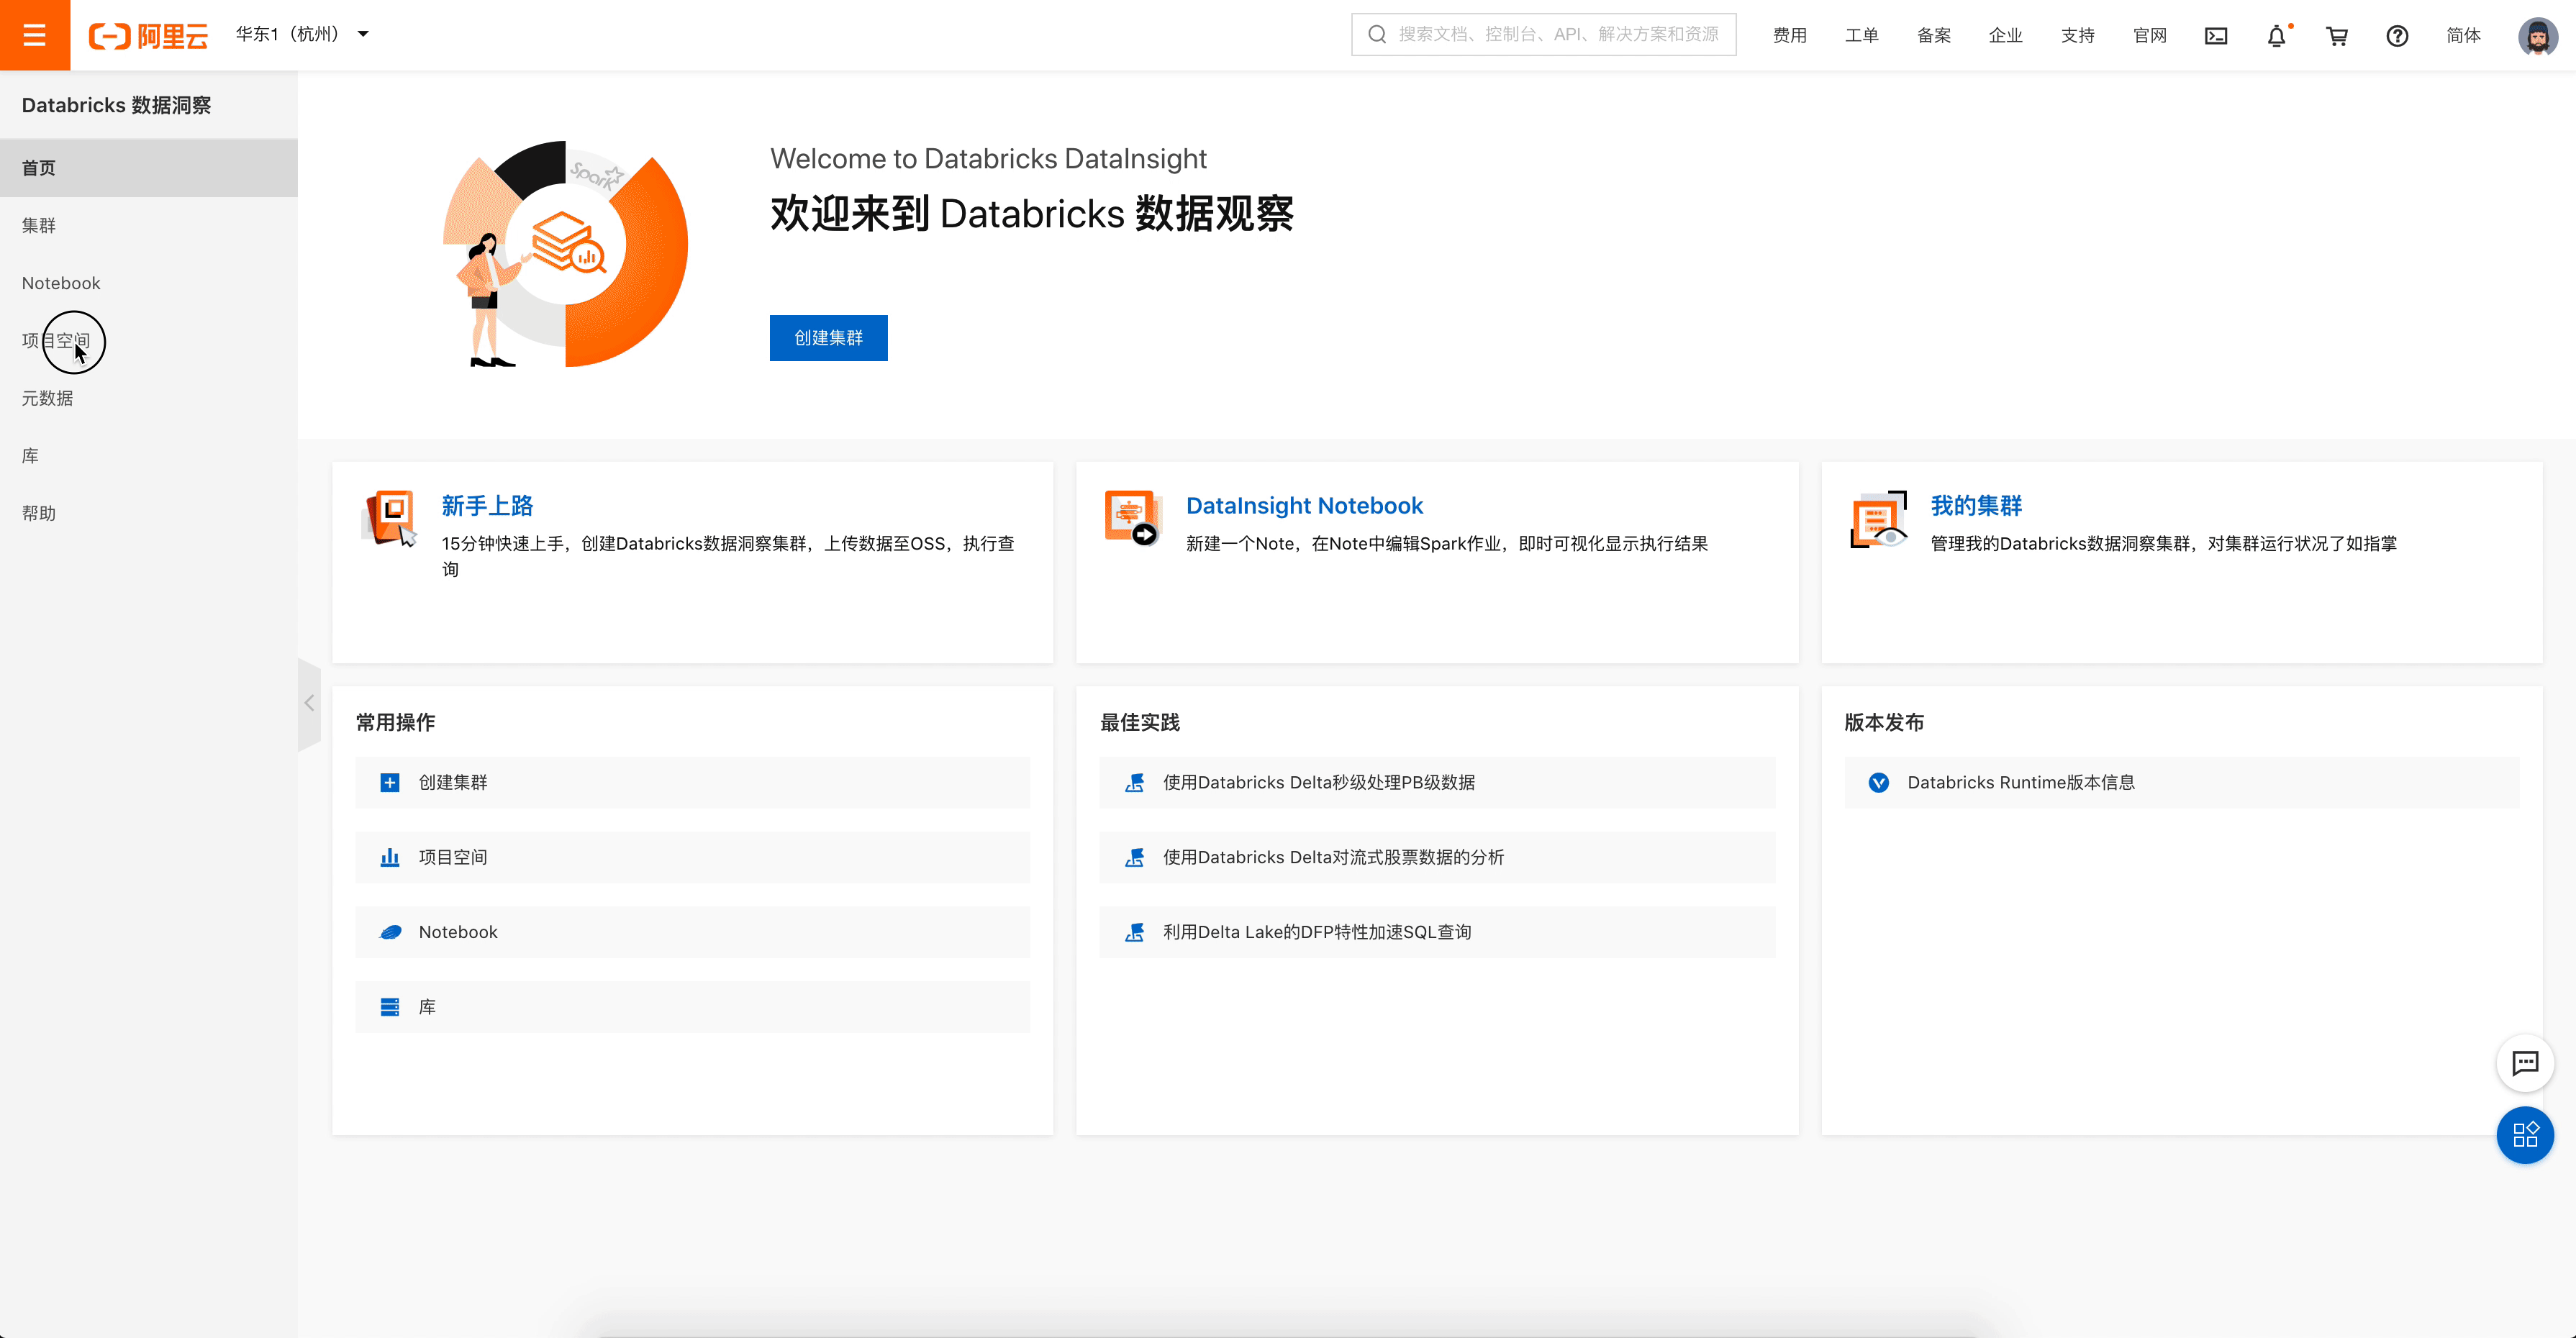Open the 费用 menu
The image size is (2576, 1338).
pyautogui.click(x=1789, y=36)
